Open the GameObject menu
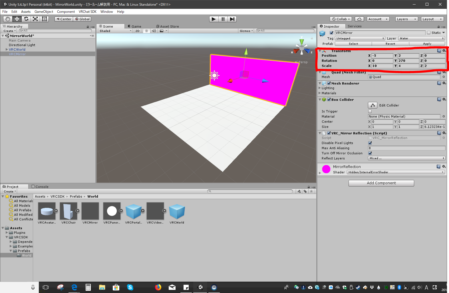The width and height of the screenshot is (449, 293). point(44,12)
